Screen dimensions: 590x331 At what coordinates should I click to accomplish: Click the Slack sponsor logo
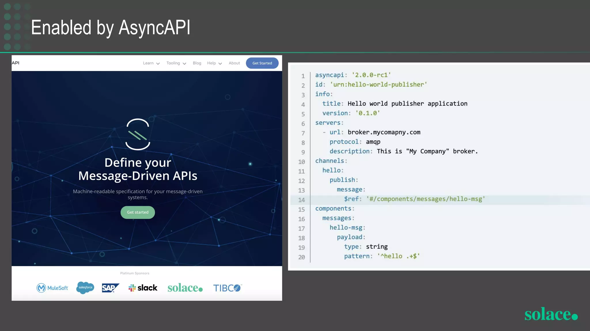coord(143,288)
